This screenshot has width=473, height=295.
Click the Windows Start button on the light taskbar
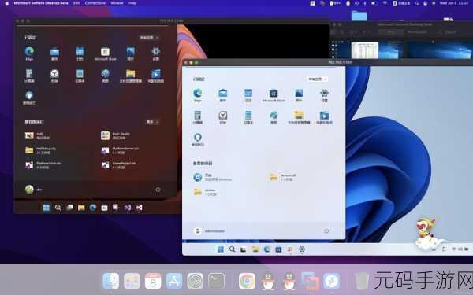tap(221, 249)
